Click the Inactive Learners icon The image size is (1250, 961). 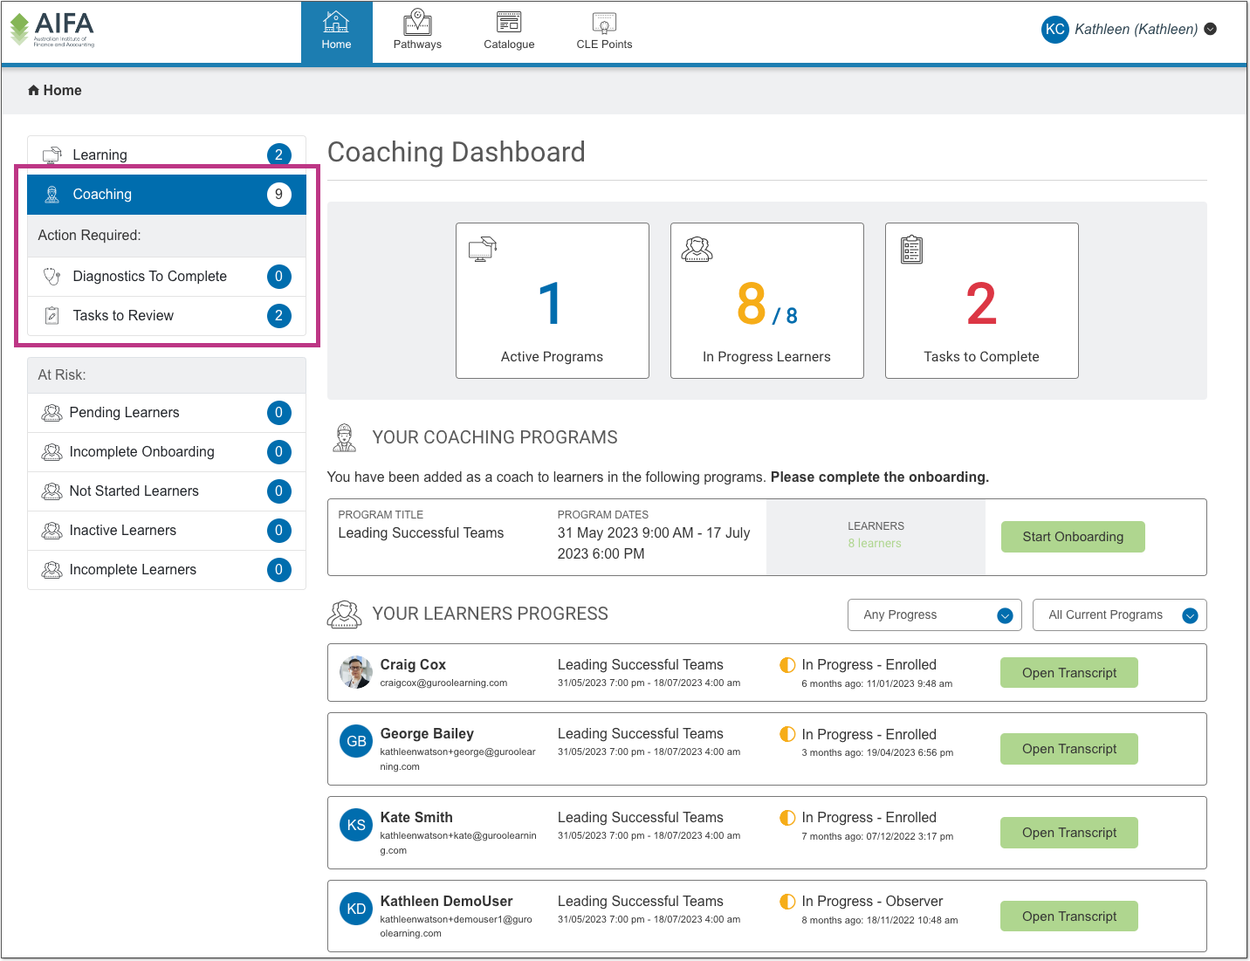click(52, 530)
